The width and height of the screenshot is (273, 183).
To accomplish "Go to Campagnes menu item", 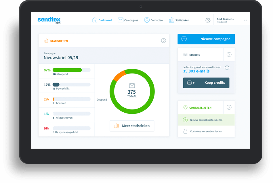I will pyautogui.click(x=128, y=20).
